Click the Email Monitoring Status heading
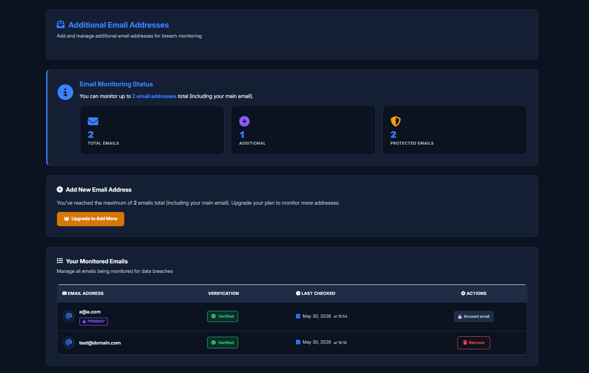The image size is (589, 373). (116, 84)
